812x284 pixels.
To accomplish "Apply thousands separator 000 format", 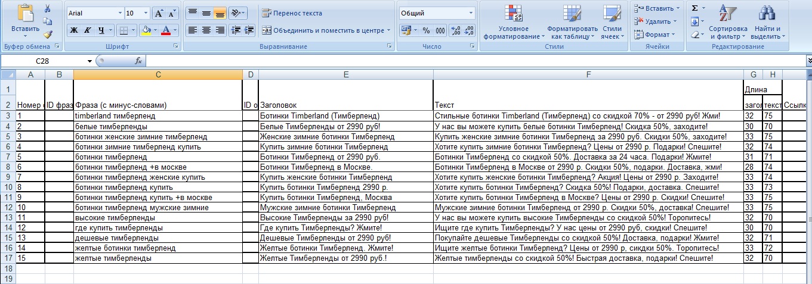I will pos(440,30).
